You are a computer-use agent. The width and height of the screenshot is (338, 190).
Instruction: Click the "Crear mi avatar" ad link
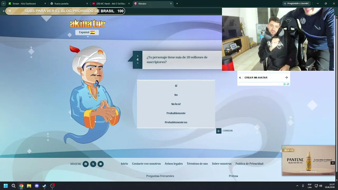point(256,78)
